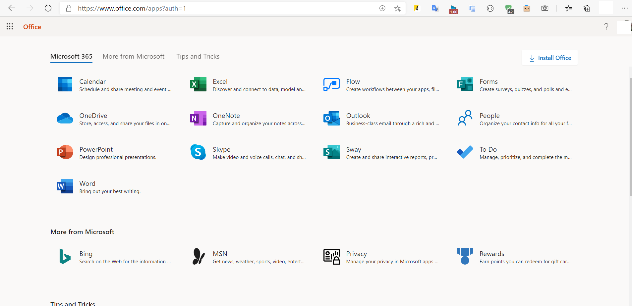Viewport: 632px width, 306px height.
Task: Open the Bing icon
Action: coord(65,256)
